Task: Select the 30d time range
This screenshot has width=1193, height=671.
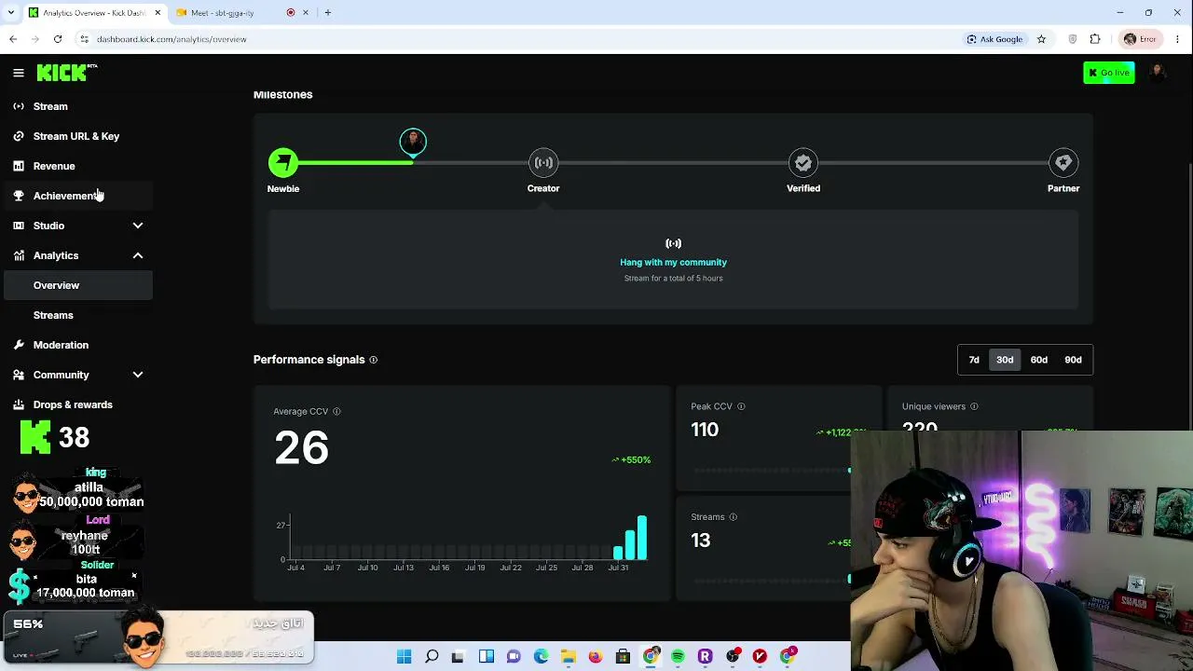Action: 1005,360
